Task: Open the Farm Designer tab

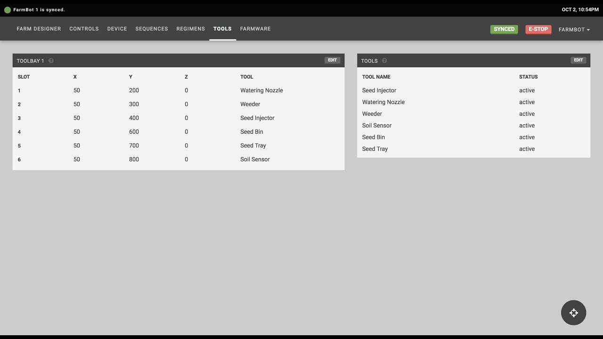Action: click(x=39, y=29)
